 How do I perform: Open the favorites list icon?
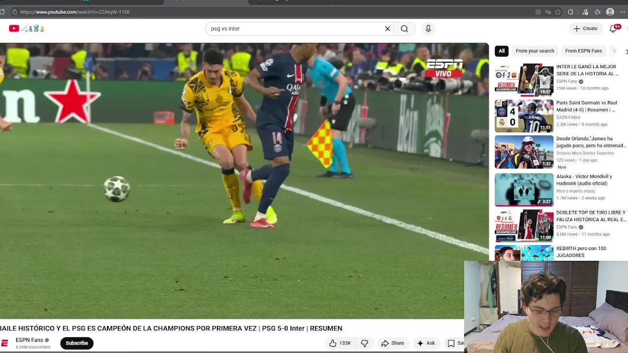(598, 12)
